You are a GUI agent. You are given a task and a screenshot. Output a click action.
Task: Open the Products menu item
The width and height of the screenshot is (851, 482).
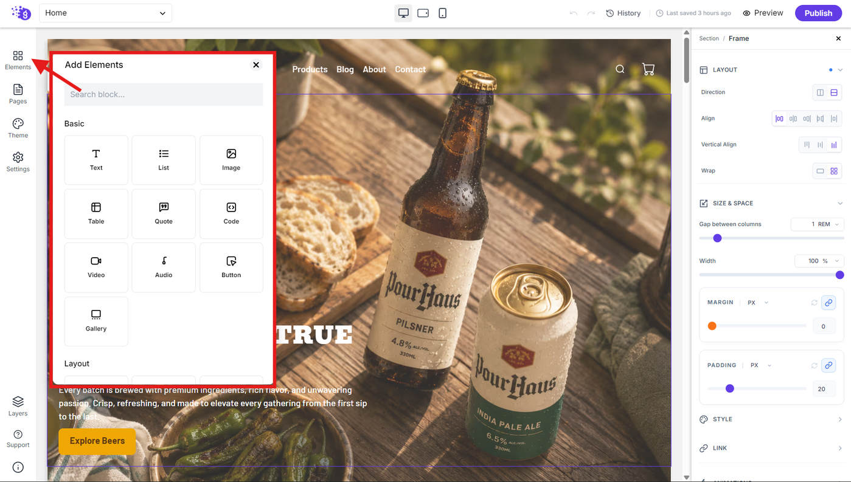pyautogui.click(x=310, y=69)
